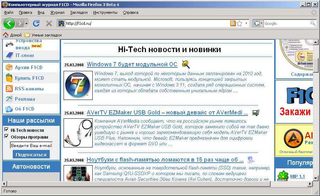The image size is (320, 196).
Task: Click the F1CD site favicon in address bar
Action: pyautogui.click(x=61, y=23)
